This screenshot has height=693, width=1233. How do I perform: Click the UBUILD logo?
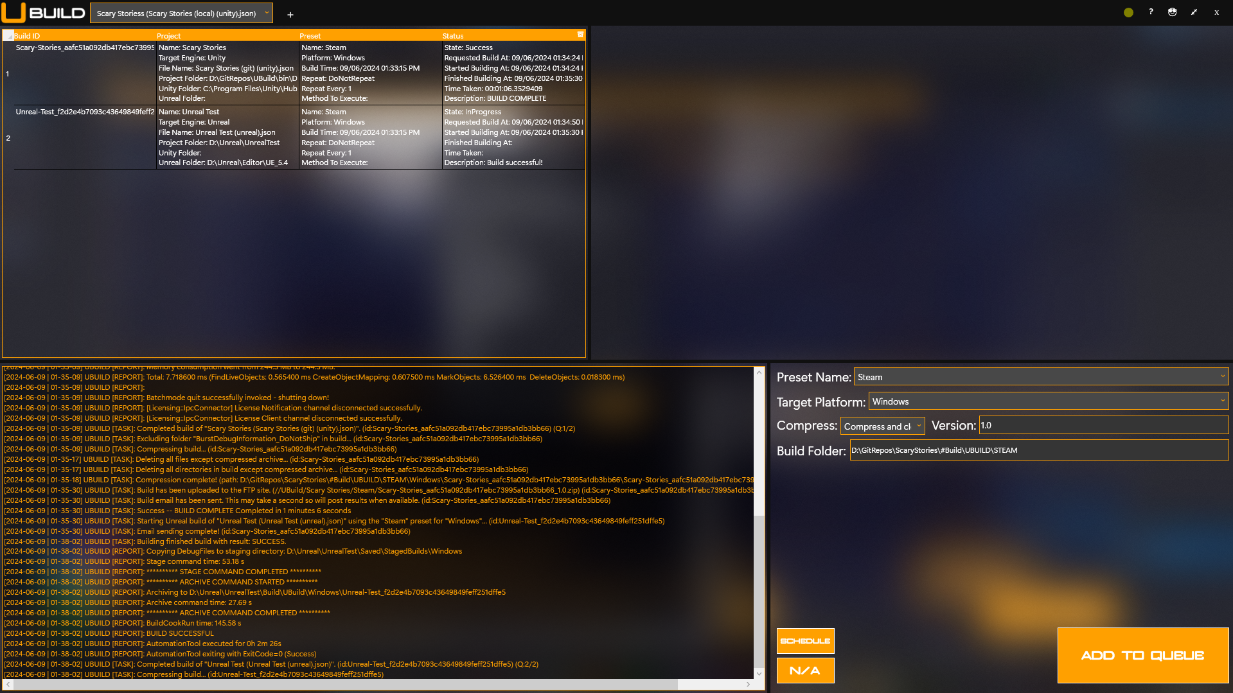(44, 13)
